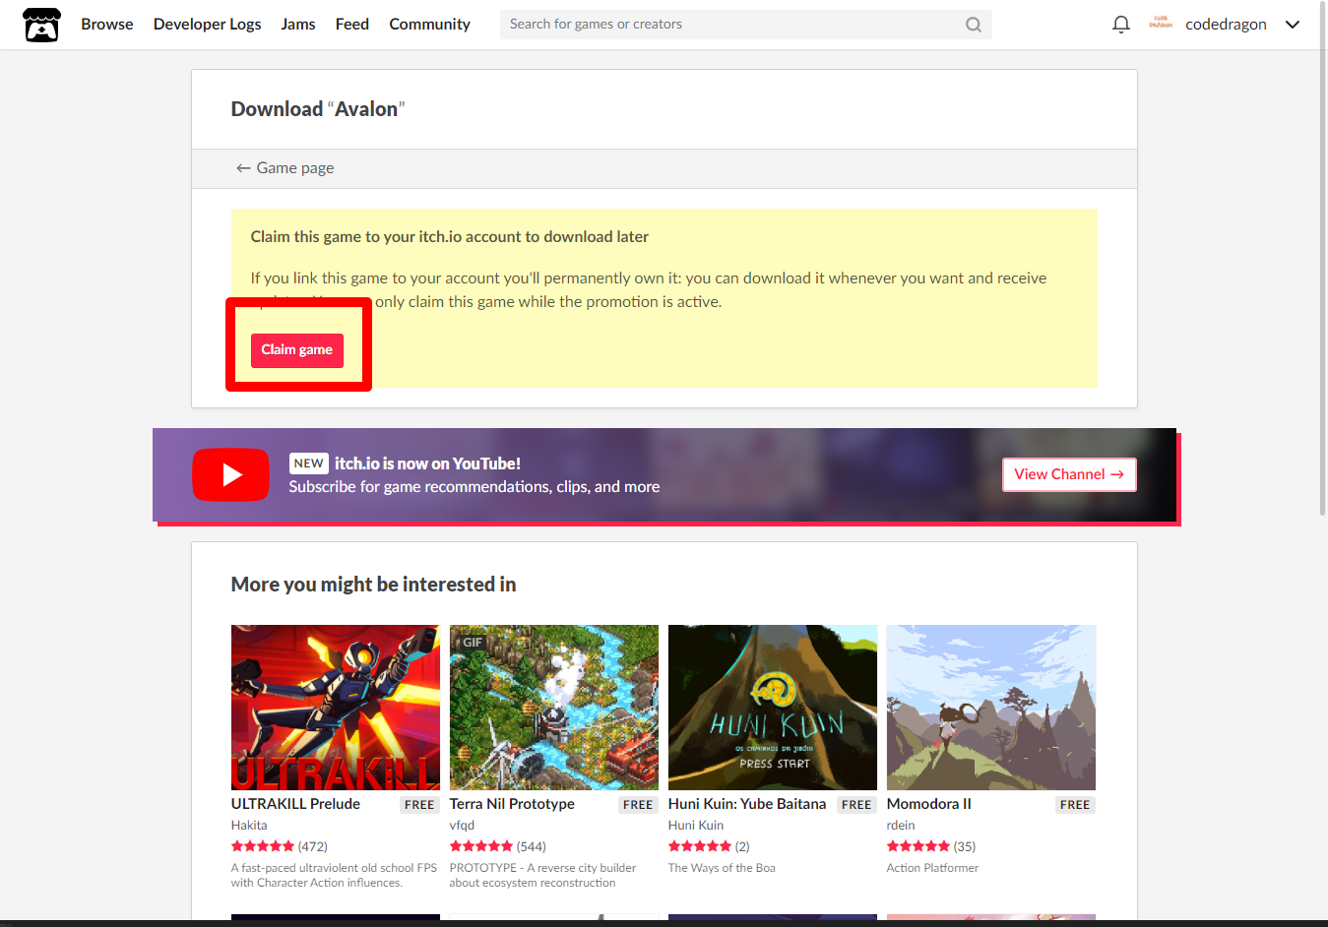Open the Community page
1328x927 pixels.
[x=429, y=25]
